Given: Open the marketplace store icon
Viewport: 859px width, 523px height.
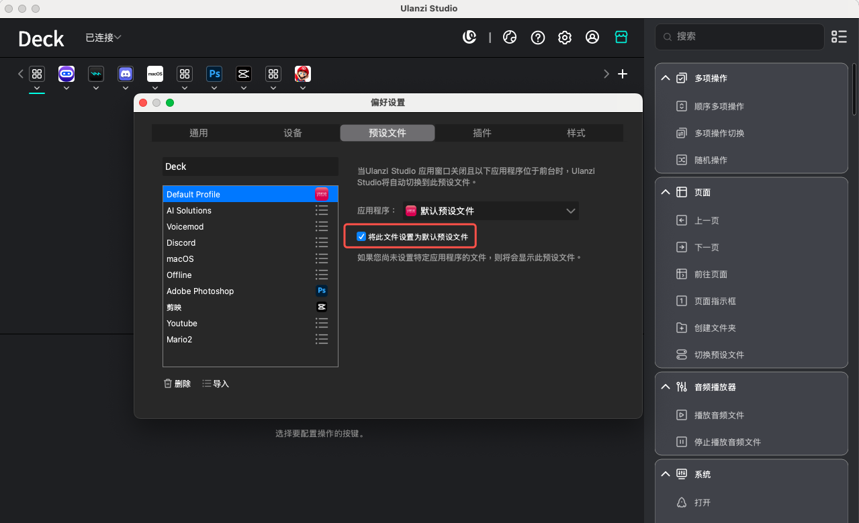Looking at the screenshot, I should 621,38.
